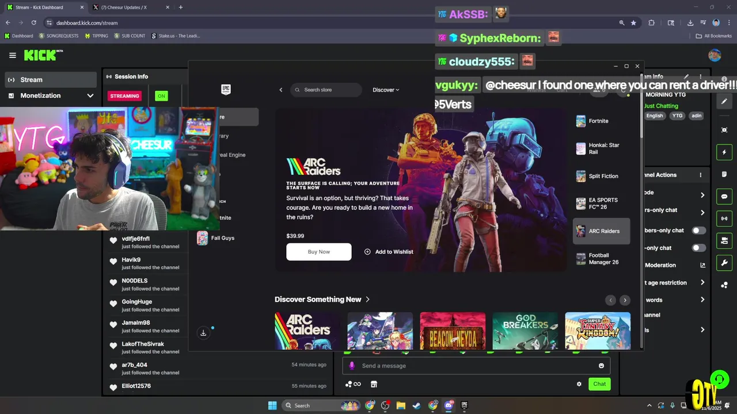This screenshot has width=737, height=414.
Task: Toggle the chat bubble icon in right toolbar
Action: 724,197
